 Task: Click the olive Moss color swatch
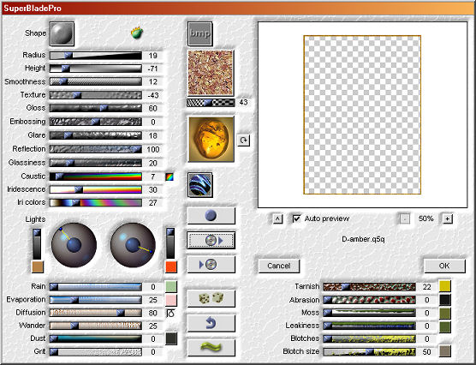445,314
